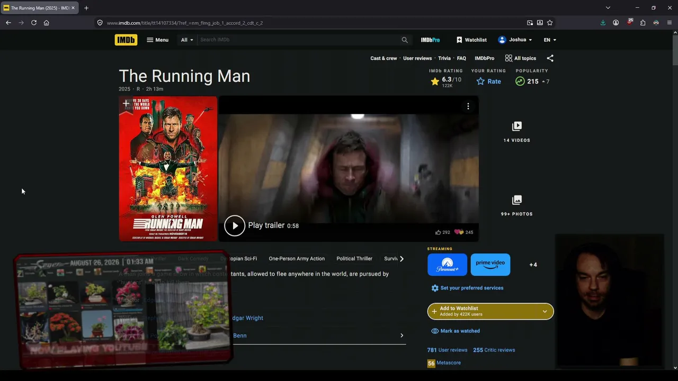Open IMDbPro from the header
This screenshot has width=678, height=381.
point(430,40)
